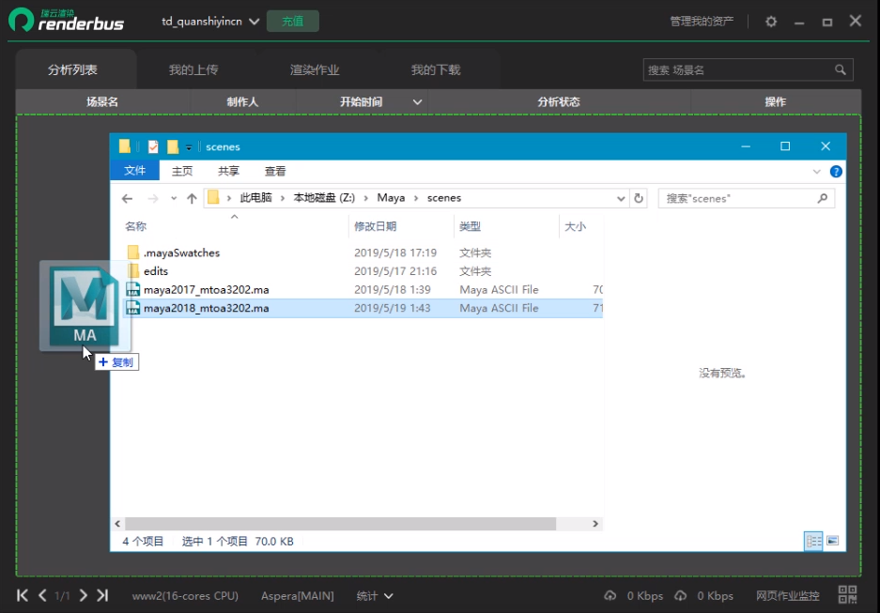The height and width of the screenshot is (613, 880).
Task: Select the edits folder
Action: 156,271
